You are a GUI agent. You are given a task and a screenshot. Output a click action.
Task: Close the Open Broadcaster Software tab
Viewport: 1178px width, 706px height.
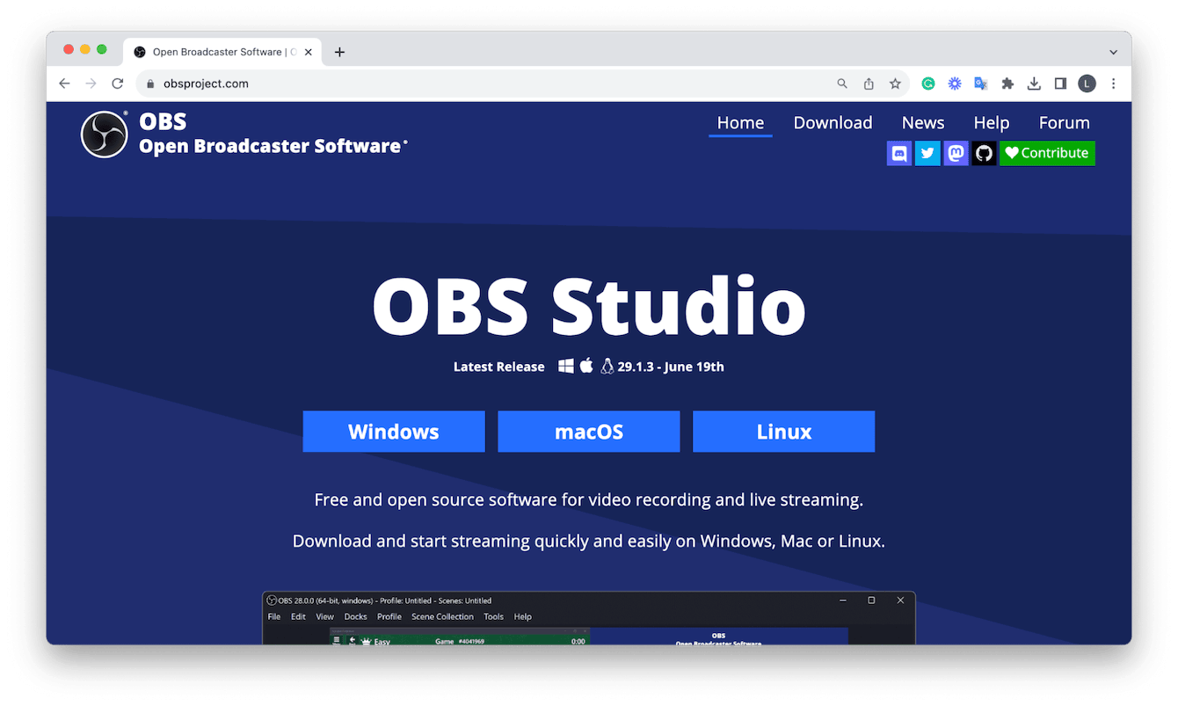309,52
